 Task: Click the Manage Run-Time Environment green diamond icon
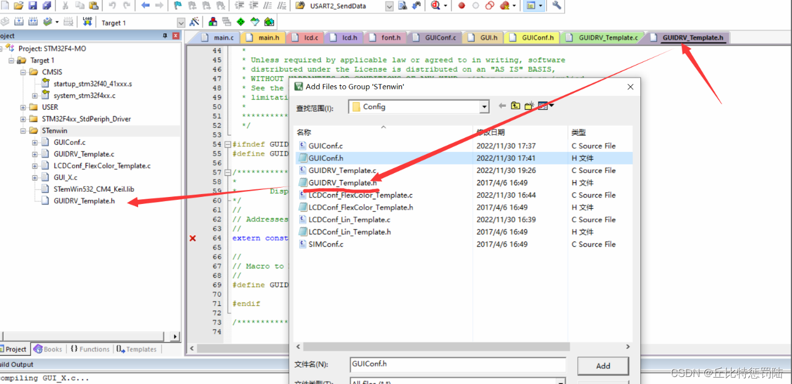[240, 22]
